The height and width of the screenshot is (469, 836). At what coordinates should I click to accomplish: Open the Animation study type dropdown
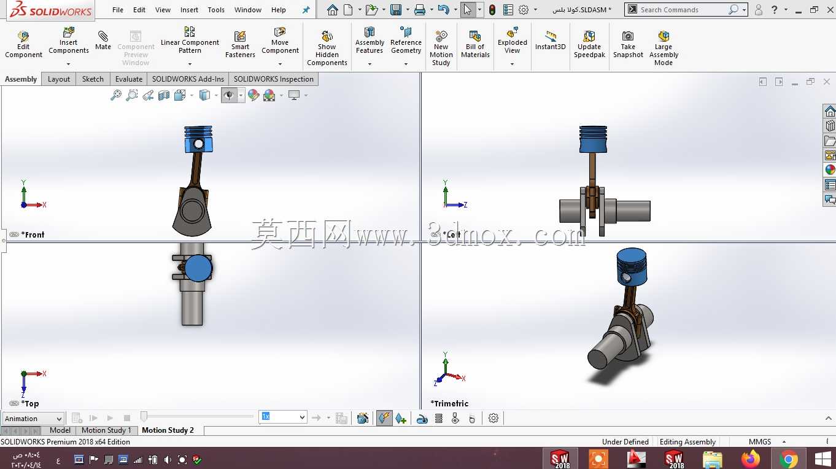pyautogui.click(x=33, y=419)
